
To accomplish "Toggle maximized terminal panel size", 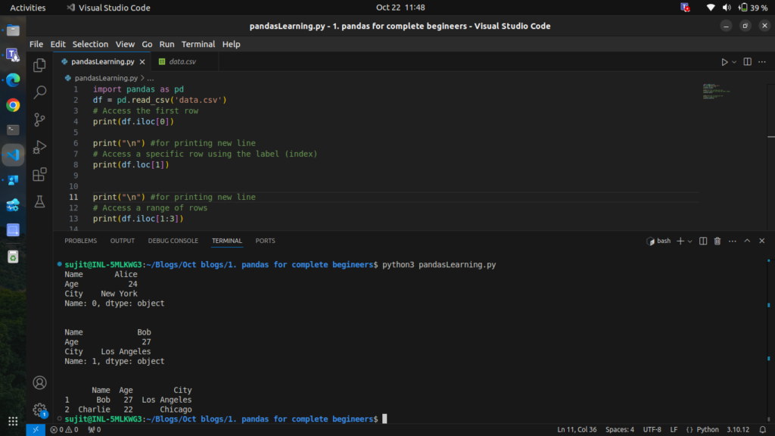I will pyautogui.click(x=747, y=241).
